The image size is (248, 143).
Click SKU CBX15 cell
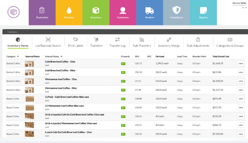[x=138, y=116]
